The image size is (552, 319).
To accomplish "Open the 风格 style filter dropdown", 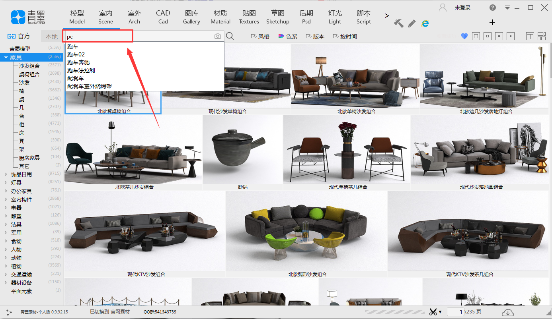I will (x=260, y=37).
